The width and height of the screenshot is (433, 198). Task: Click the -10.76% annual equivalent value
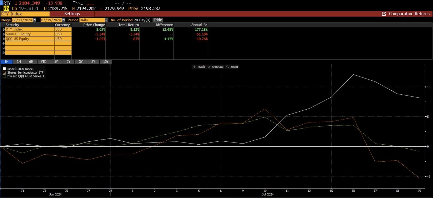point(201,39)
